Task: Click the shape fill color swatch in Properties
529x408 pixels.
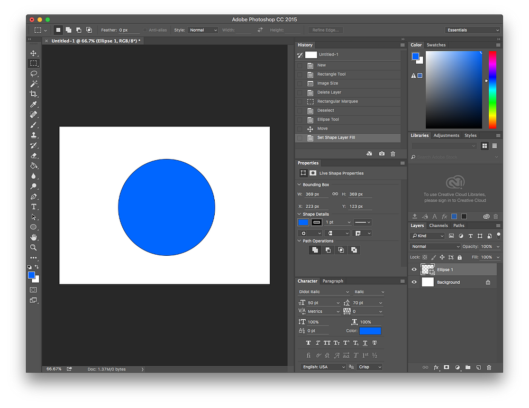Action: pos(303,222)
